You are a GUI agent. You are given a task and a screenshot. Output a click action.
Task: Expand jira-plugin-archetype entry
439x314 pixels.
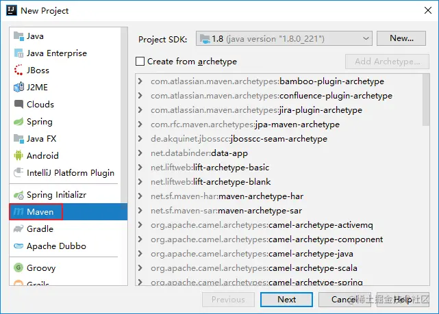pyautogui.click(x=140, y=110)
